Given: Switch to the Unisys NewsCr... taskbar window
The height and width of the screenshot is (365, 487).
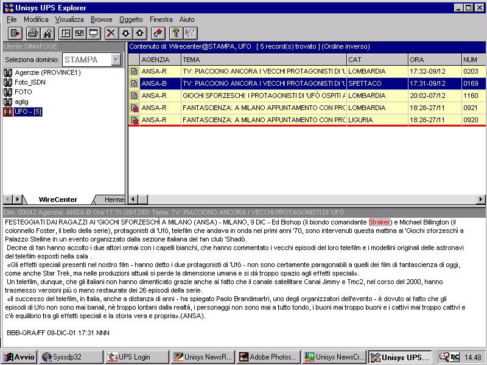Looking at the screenshot, I should 334,357.
